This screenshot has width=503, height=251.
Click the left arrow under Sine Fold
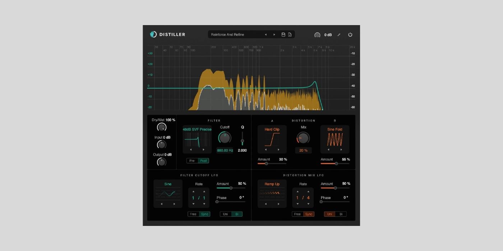328,150
